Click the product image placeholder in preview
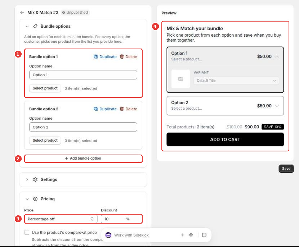This screenshot has width=299, height=247. pos(180,79)
